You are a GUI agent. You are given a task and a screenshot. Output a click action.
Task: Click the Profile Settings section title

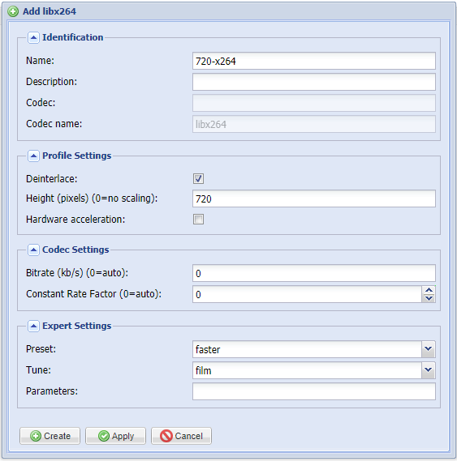pos(77,156)
